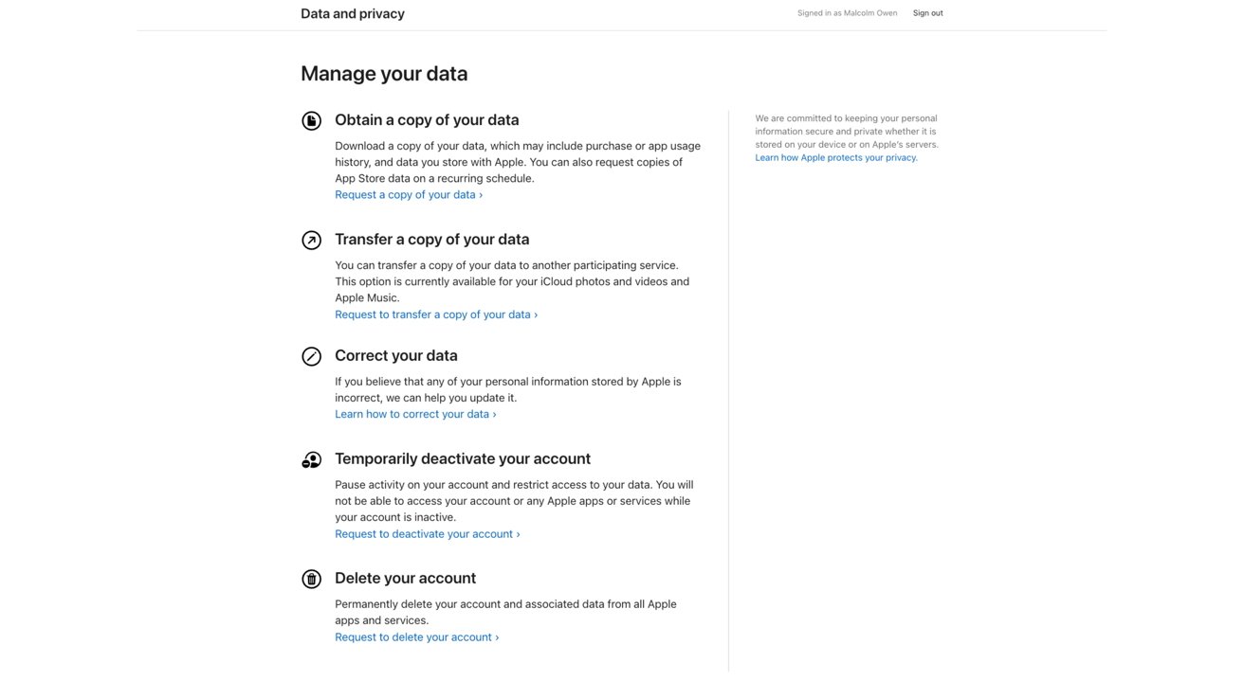The image size is (1244, 699).
Task: Click the Signed in as Malcolm Owen text
Action: pyautogui.click(x=848, y=13)
